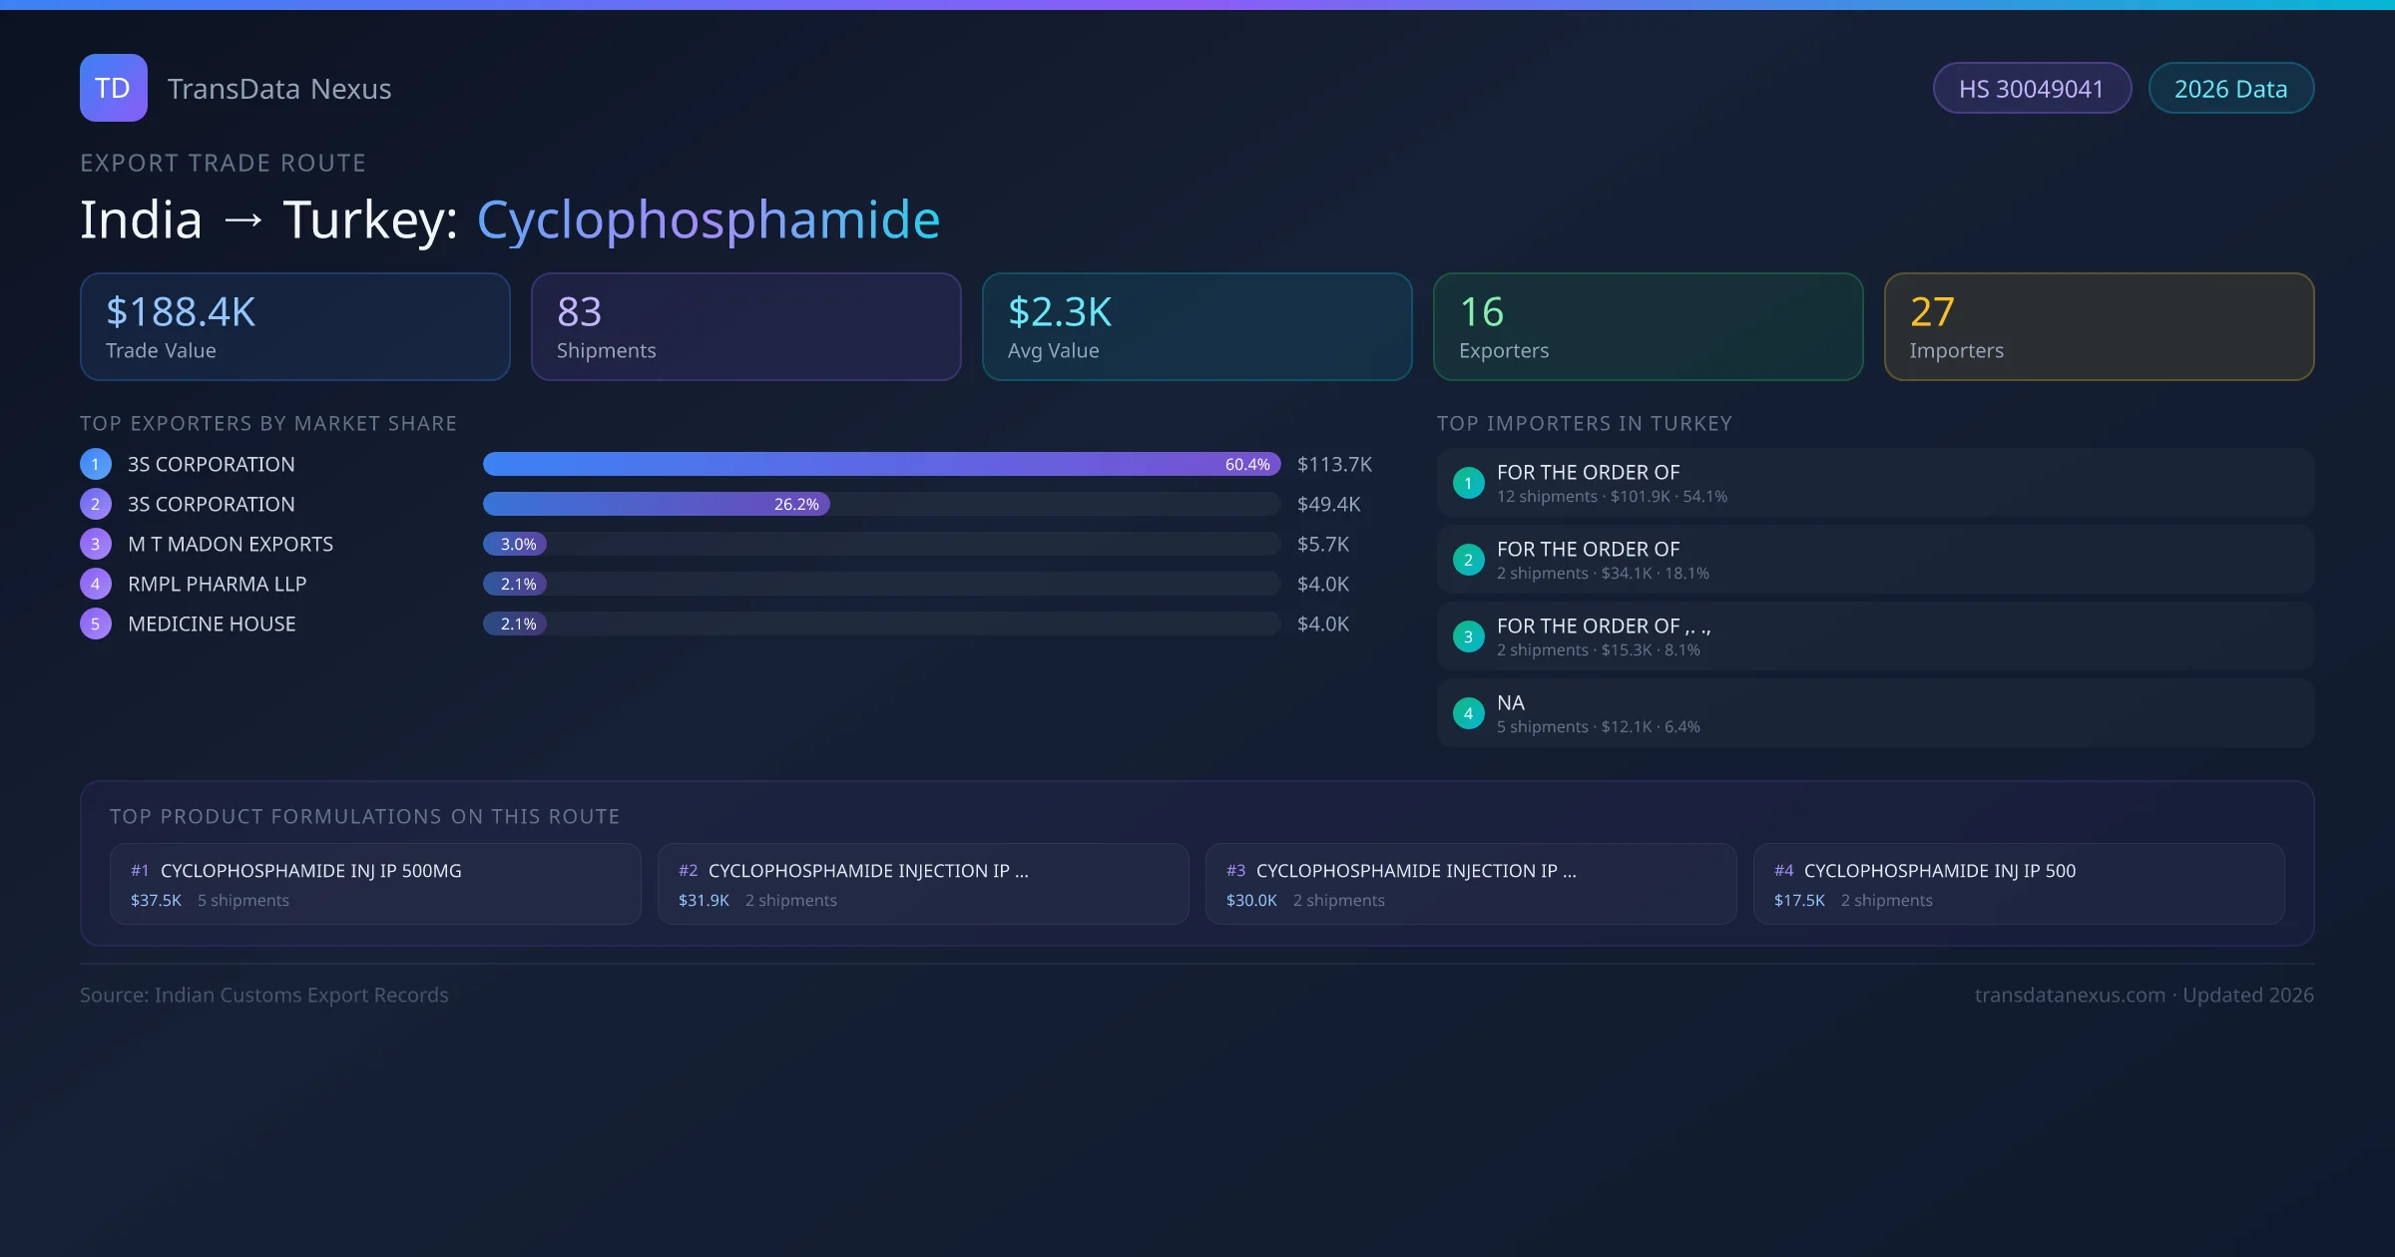
Task: Click the 26.2% market share bar
Action: pyautogui.click(x=656, y=504)
